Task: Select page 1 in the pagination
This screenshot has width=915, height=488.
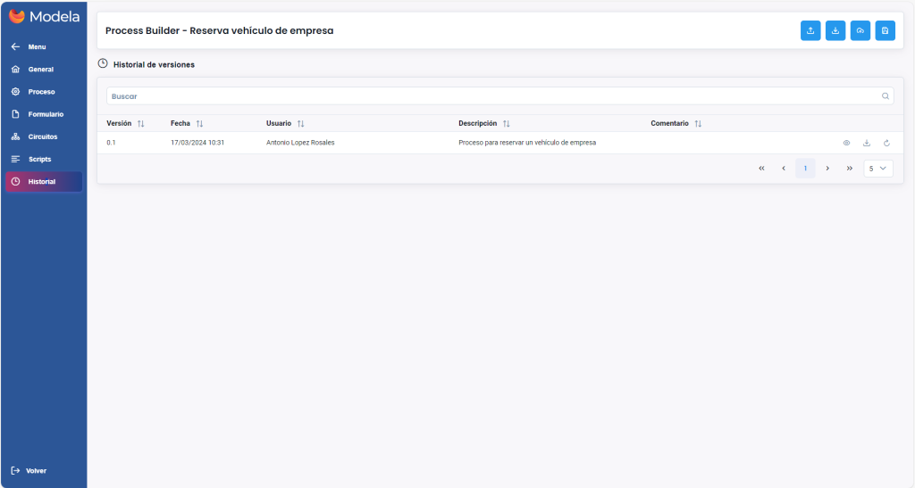Action: click(x=805, y=168)
